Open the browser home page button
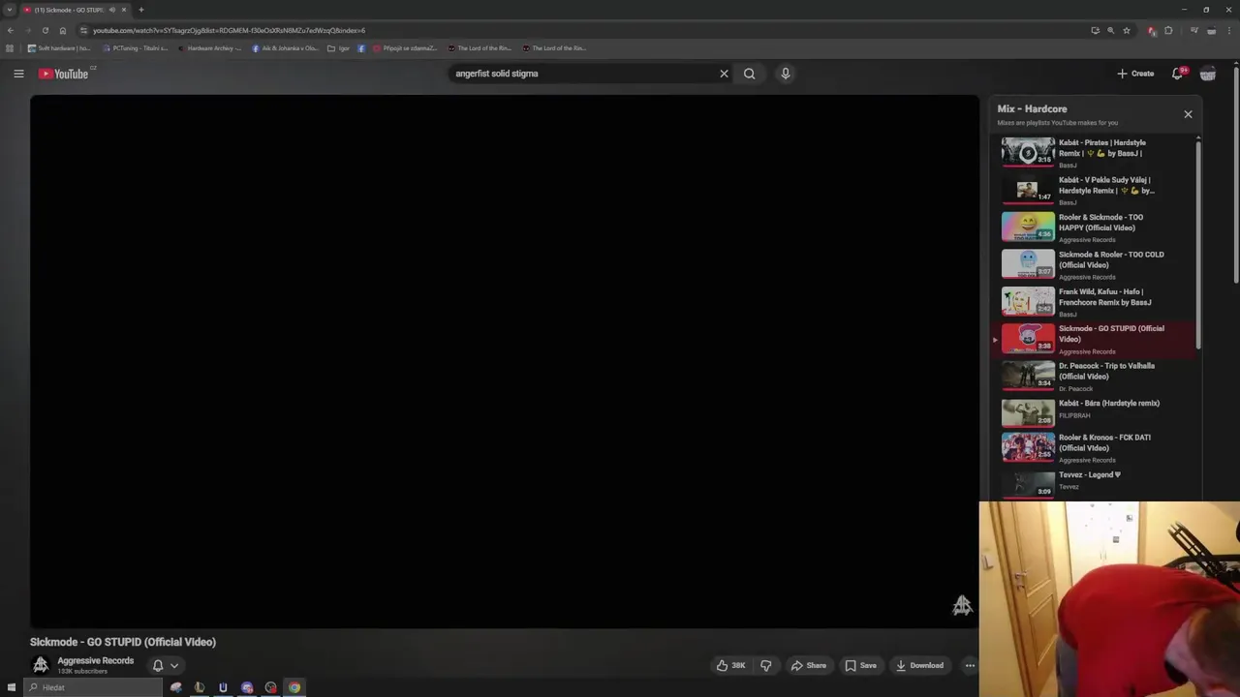The height and width of the screenshot is (697, 1240). coord(63,30)
